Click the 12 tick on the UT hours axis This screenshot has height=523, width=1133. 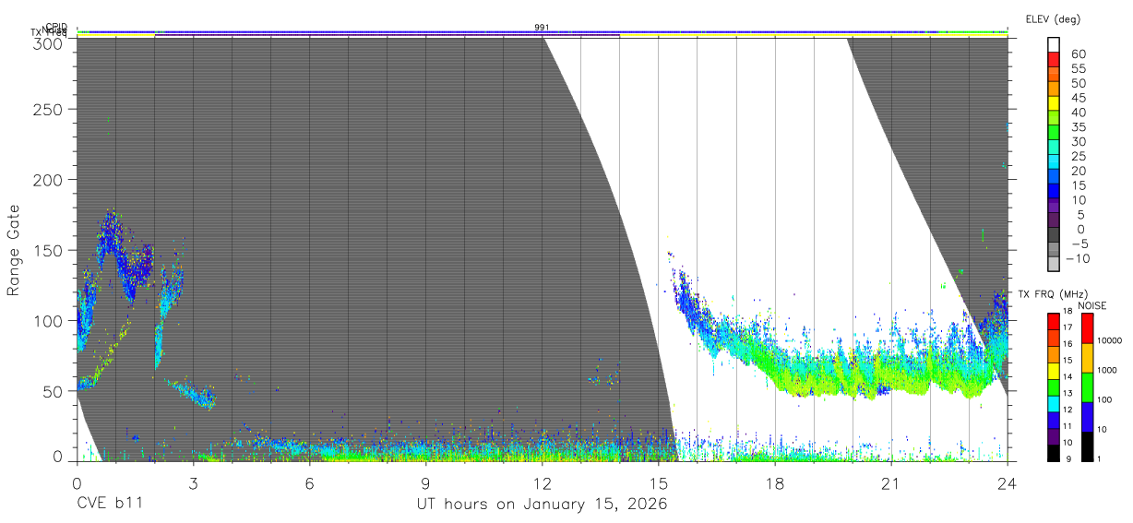[x=542, y=482]
